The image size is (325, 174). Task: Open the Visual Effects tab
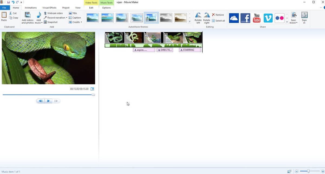click(x=49, y=8)
